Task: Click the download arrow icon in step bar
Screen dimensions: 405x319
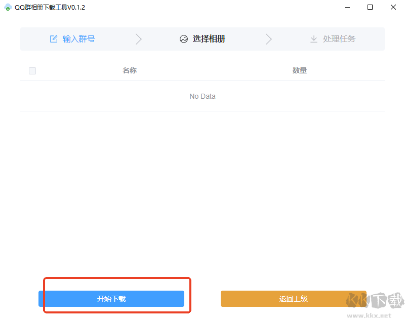Action: coord(315,38)
